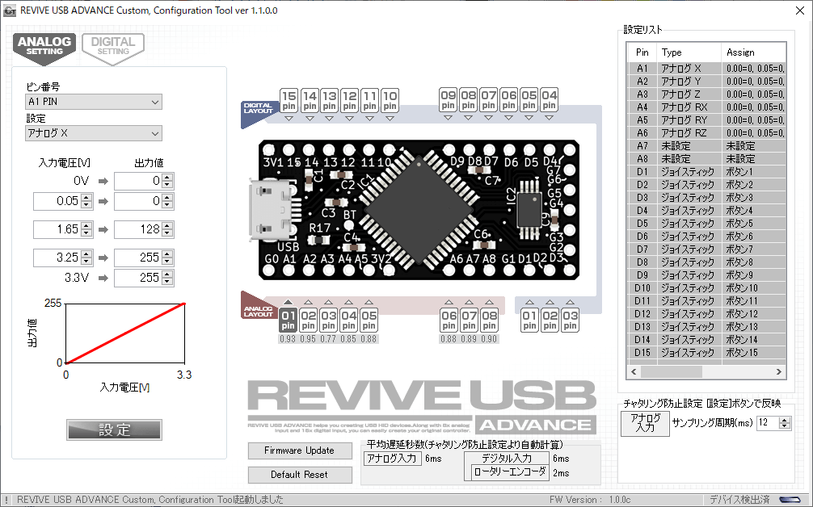This screenshot has height=507, width=813.
Task: Click the FW Version 1.0.0c status text
Action: point(590,500)
